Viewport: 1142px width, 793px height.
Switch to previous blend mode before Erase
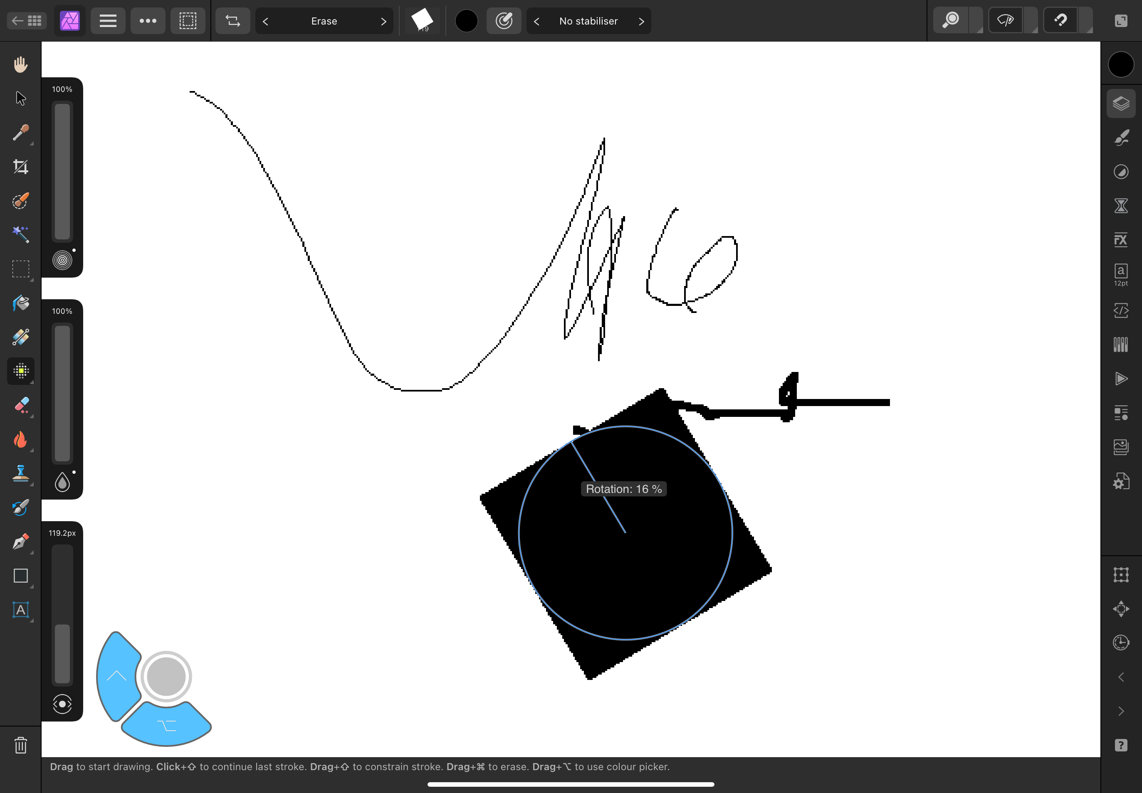[x=265, y=21]
